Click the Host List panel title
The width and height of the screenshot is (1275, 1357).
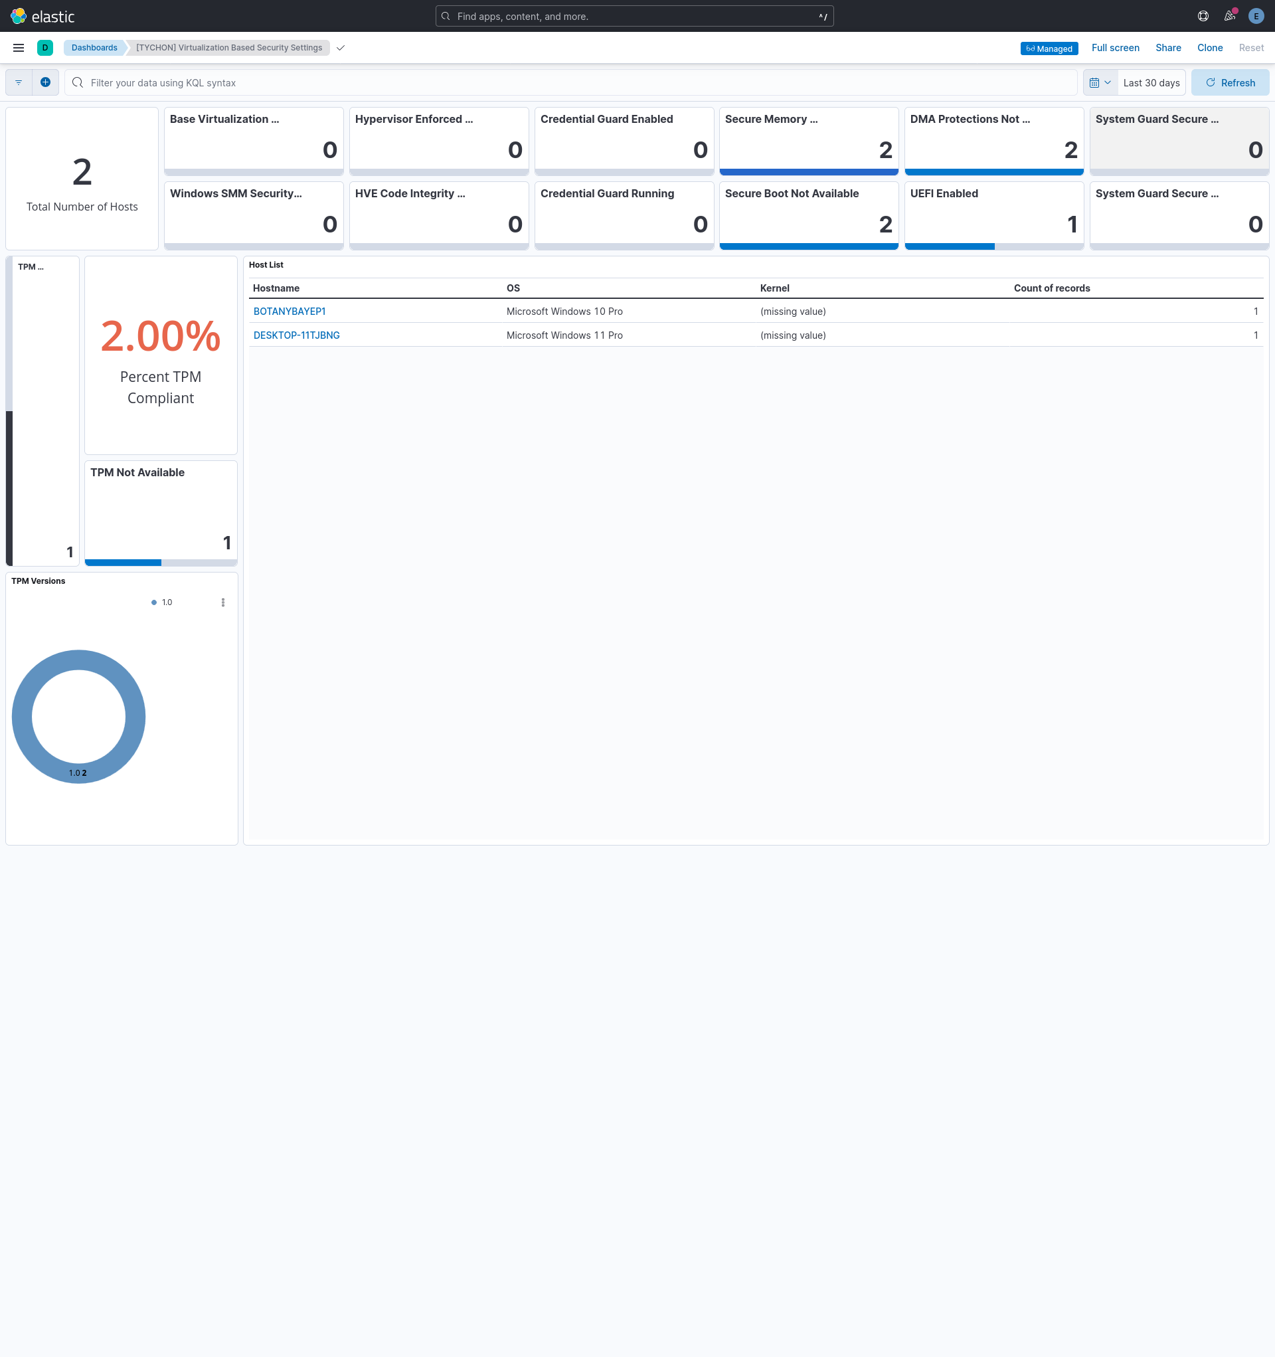(266, 265)
